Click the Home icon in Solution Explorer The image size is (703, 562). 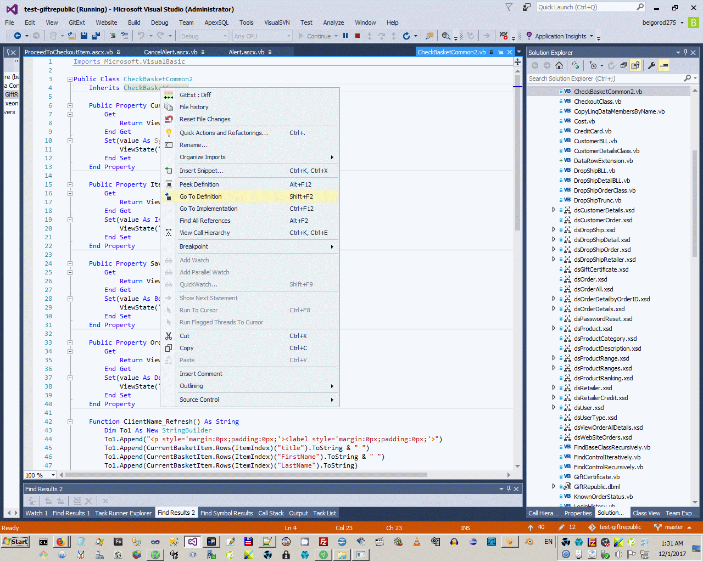point(559,65)
